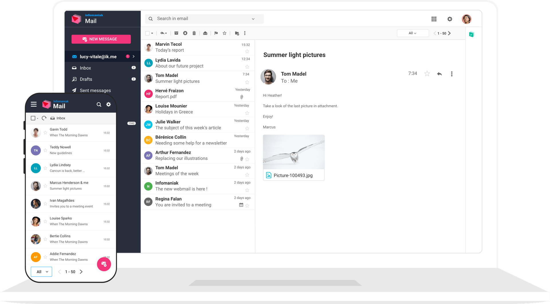Tick phone inbox select-all checkbox
The image size is (550, 304).
coord(33,118)
